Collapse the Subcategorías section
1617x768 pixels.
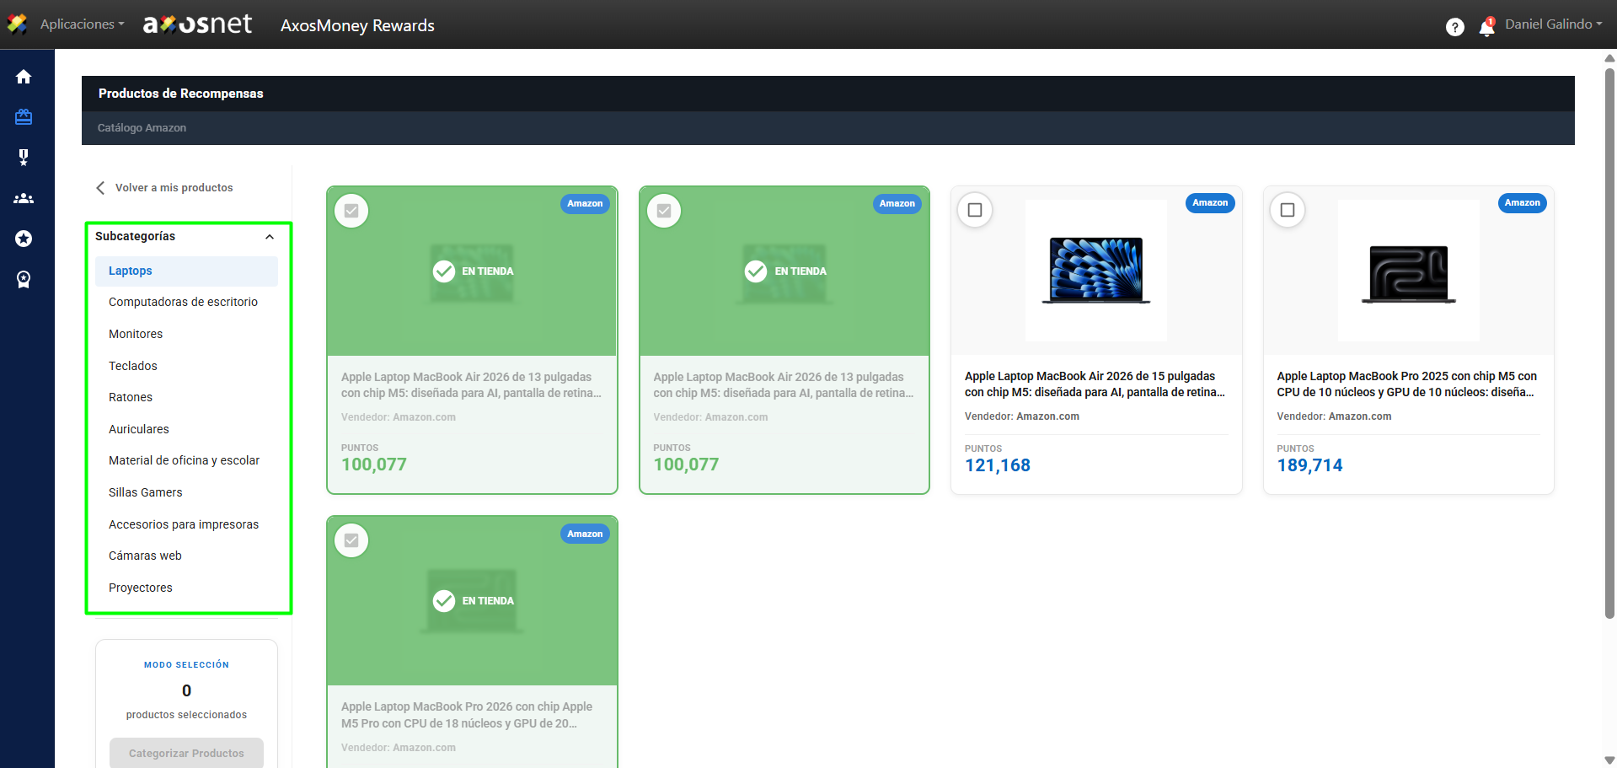(x=270, y=237)
